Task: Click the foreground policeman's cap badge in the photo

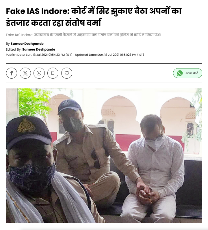Action: [26, 125]
